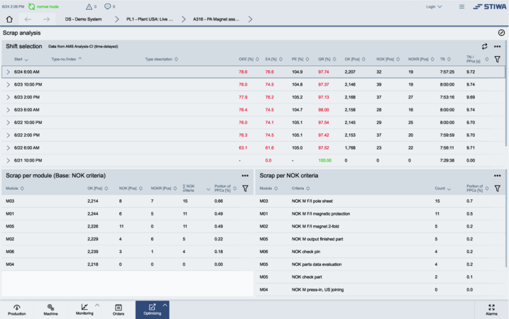Open the Machine view

[50, 310]
